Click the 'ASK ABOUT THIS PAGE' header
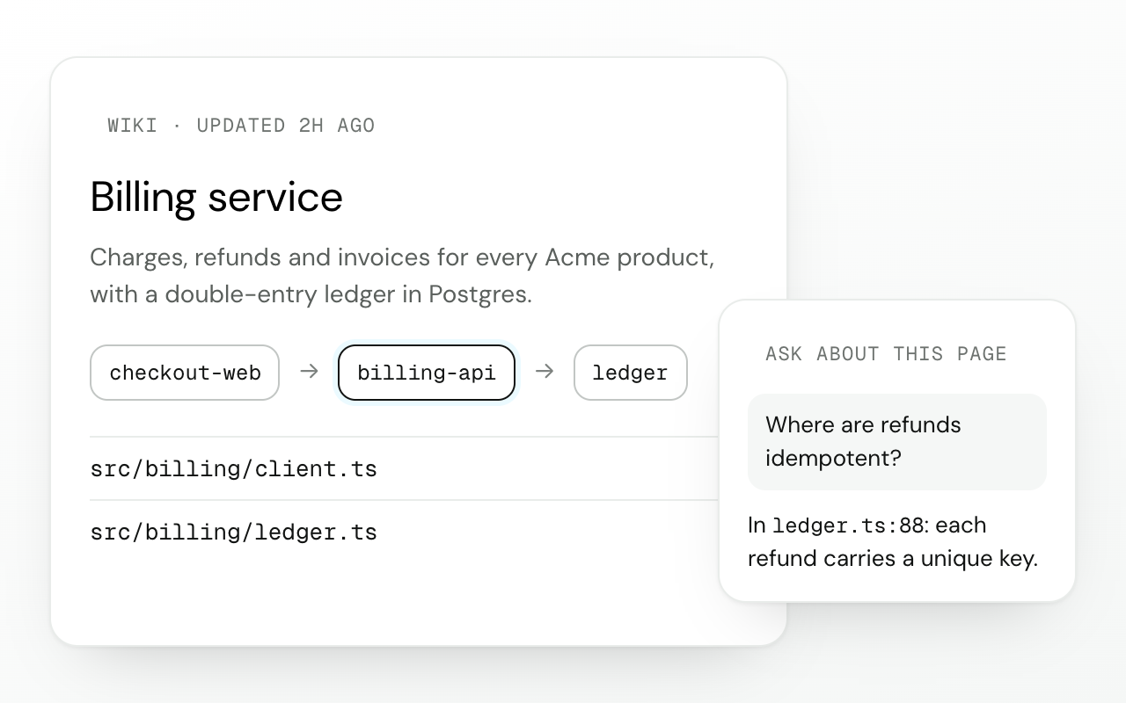Screen dimensions: 1126x703 [886, 354]
